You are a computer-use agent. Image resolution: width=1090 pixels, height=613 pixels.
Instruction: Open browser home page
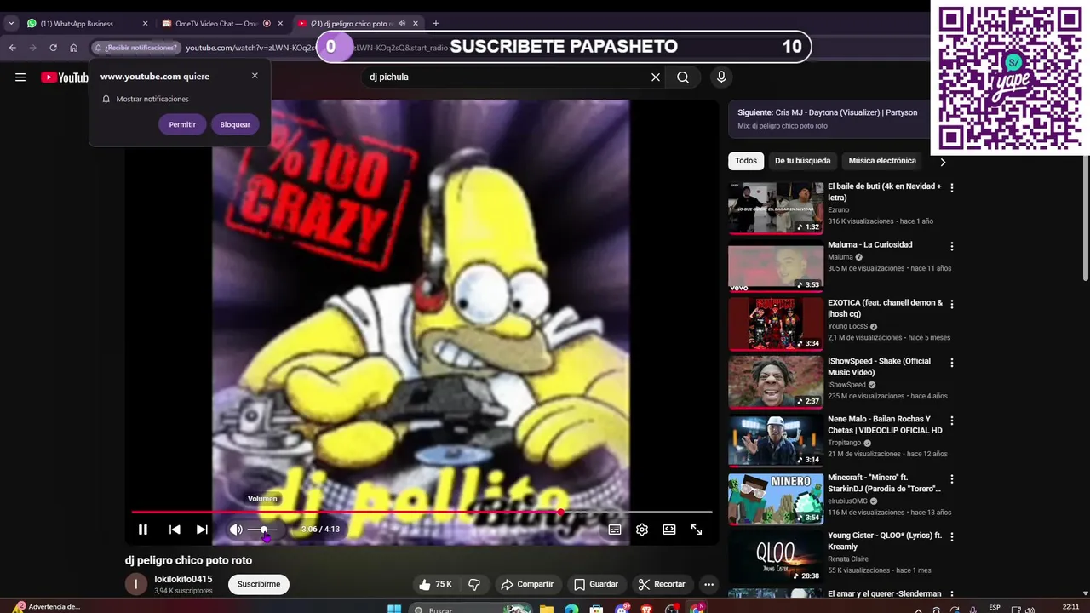click(x=74, y=48)
